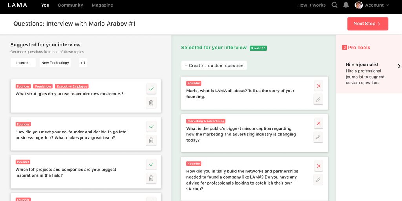Open the search magnifier icon
The width and height of the screenshot is (402, 201).
[x=334, y=5]
